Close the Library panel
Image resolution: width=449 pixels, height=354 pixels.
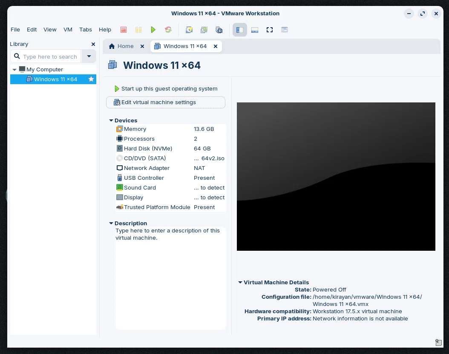coord(93,44)
